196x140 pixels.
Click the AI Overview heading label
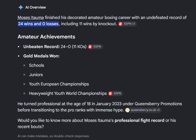[36, 7]
